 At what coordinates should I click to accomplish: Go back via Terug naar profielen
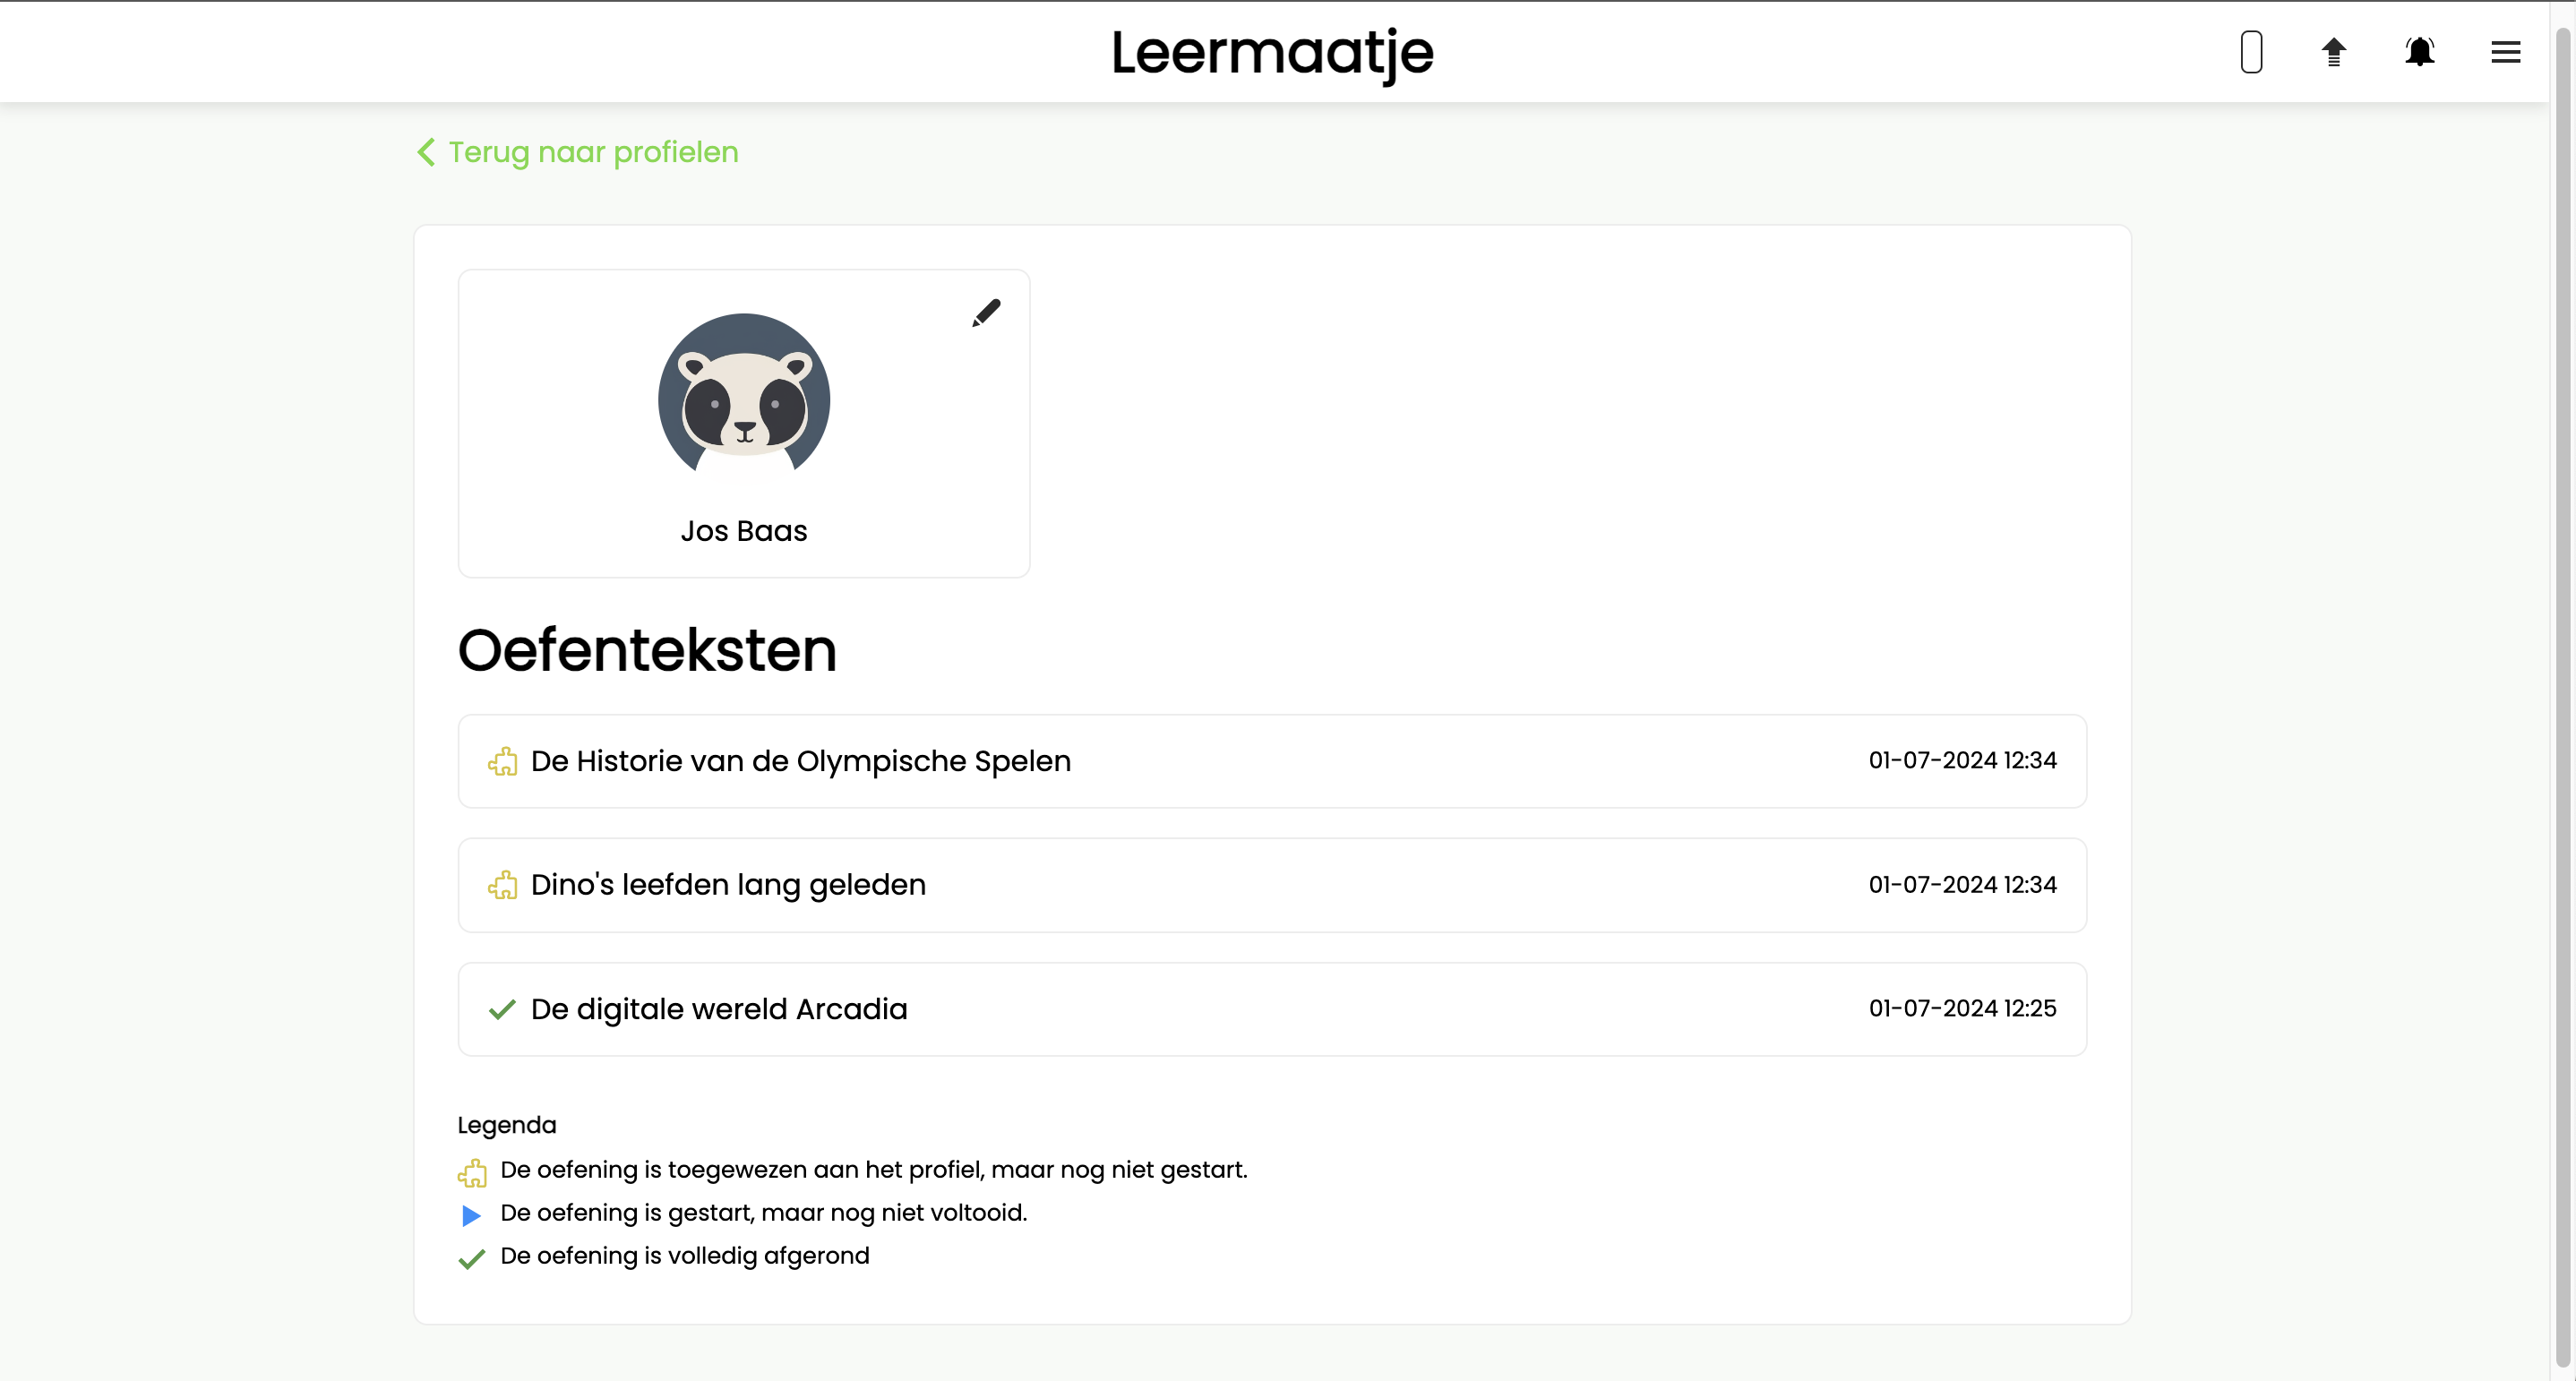pos(593,152)
